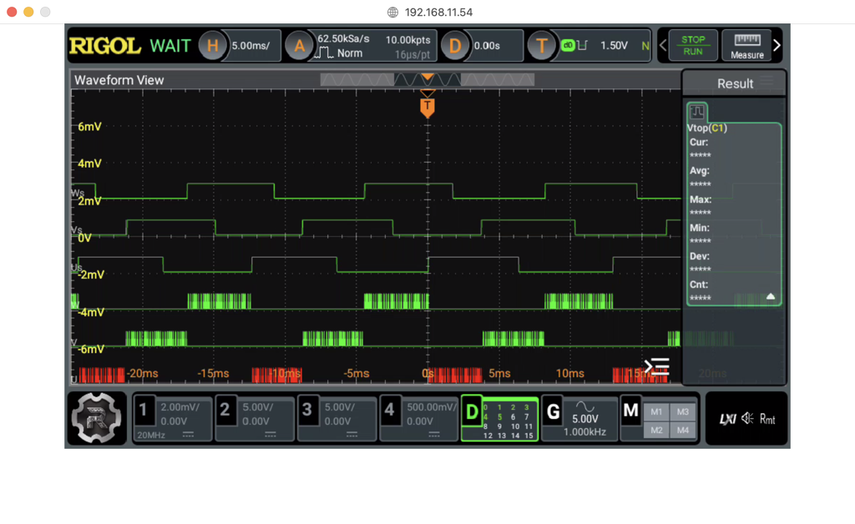Open the delay D settings
This screenshot has height=524, width=855.
tap(455, 46)
